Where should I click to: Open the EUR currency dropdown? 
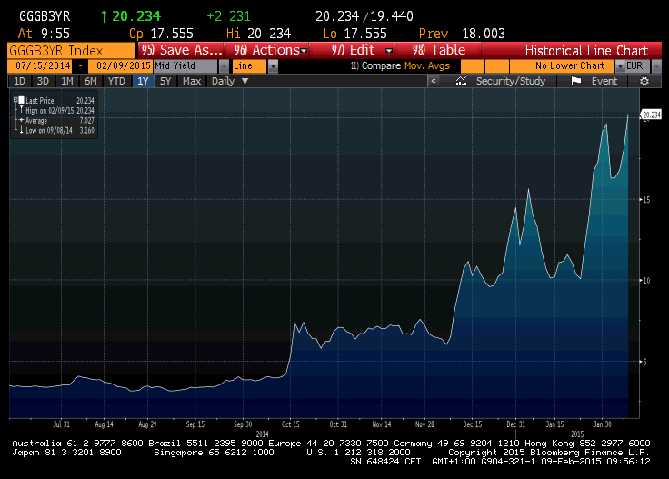click(x=656, y=66)
